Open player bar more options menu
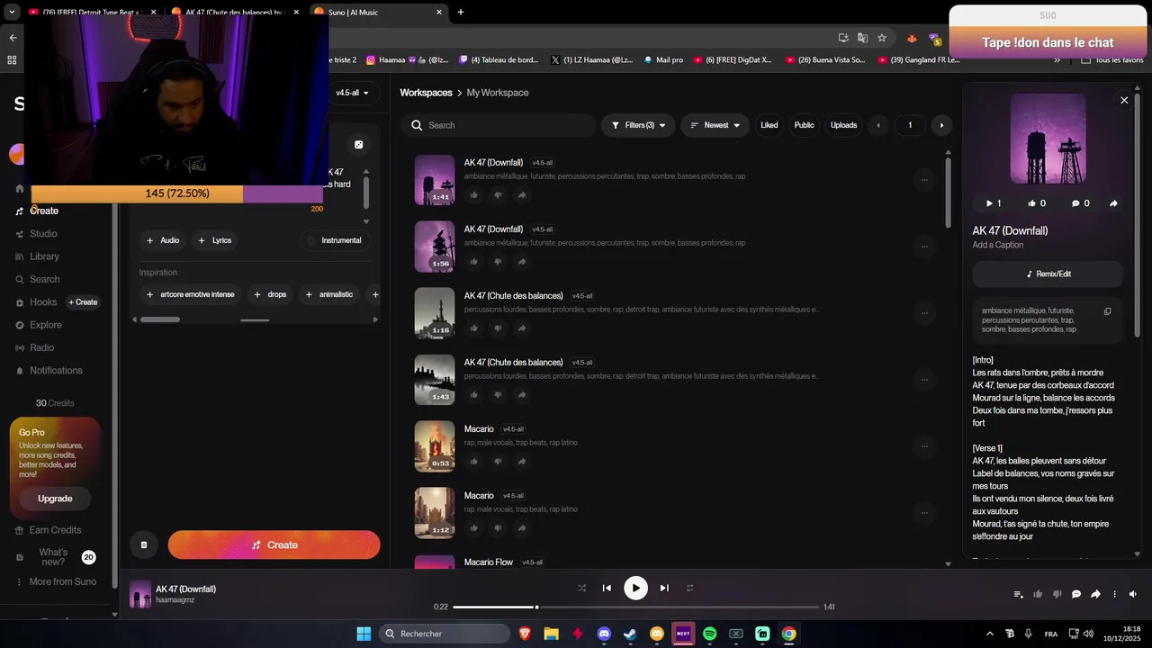 [x=1114, y=594]
